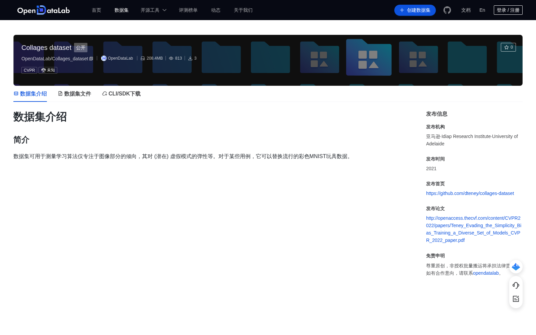Click the eye icon showing 813 views
The height and width of the screenshot is (335, 536).
coord(171,58)
